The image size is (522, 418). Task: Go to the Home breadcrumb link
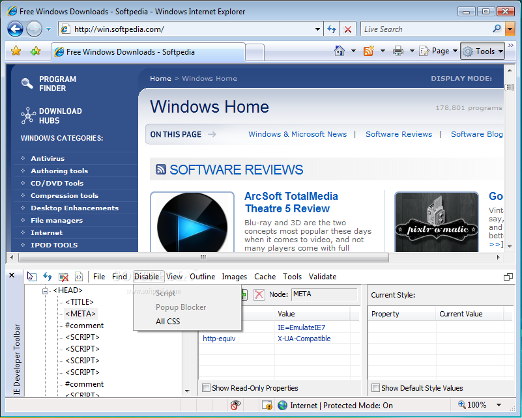tap(160, 79)
